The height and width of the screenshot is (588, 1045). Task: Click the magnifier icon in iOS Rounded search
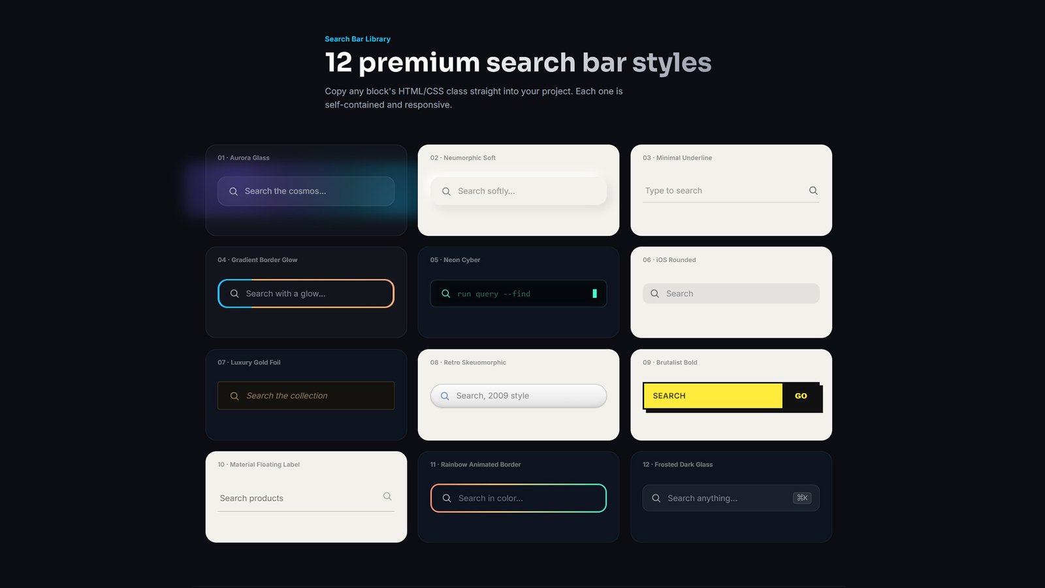click(654, 293)
